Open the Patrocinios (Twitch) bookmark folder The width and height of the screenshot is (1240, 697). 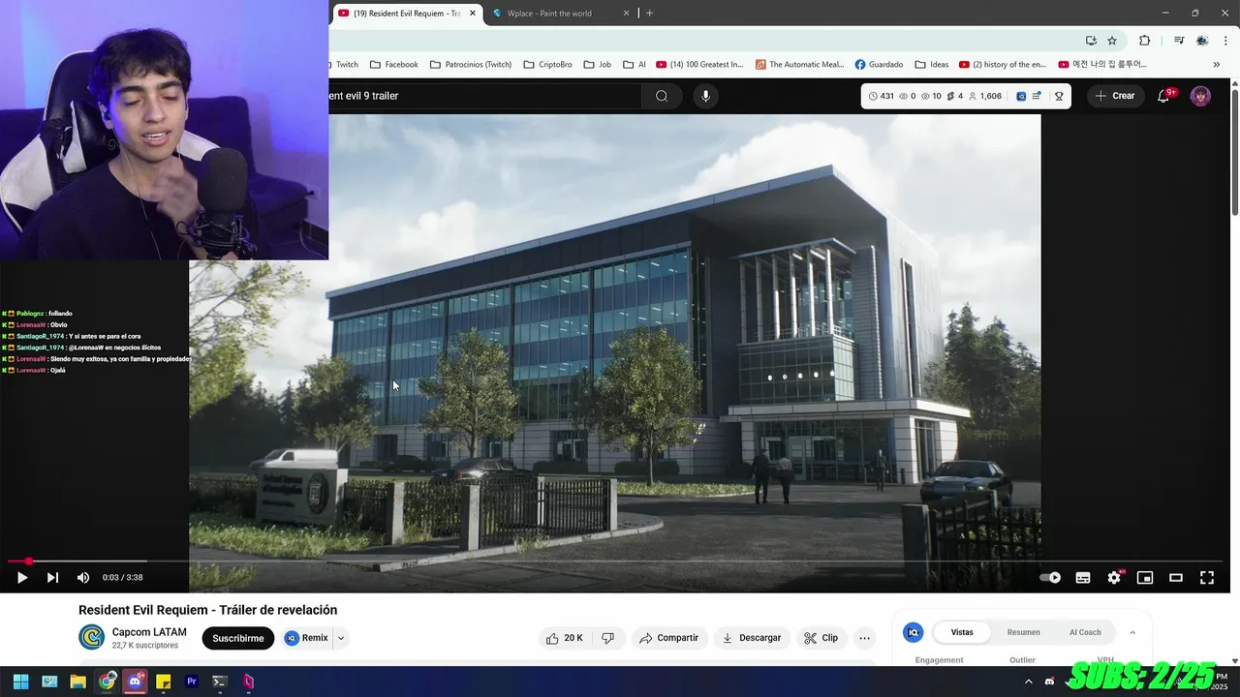point(471,65)
